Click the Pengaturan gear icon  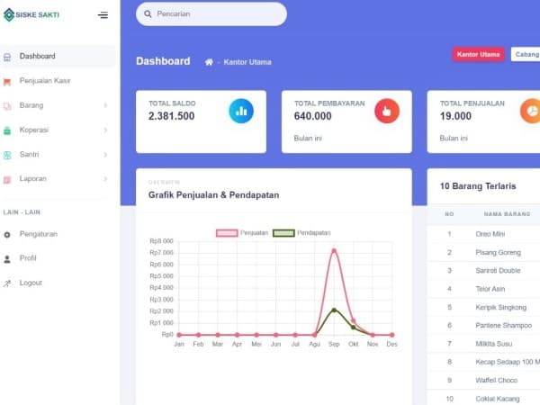[7, 235]
